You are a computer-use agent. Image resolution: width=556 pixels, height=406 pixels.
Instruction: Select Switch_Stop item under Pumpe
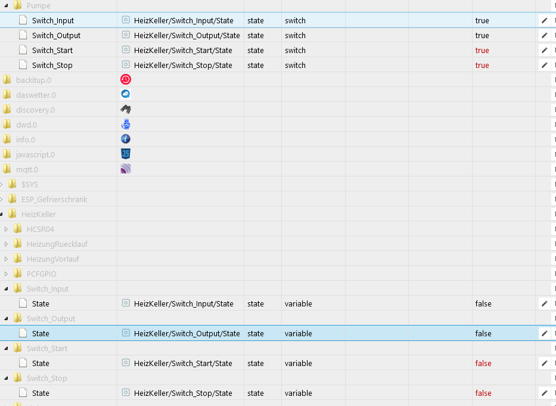[x=52, y=66]
